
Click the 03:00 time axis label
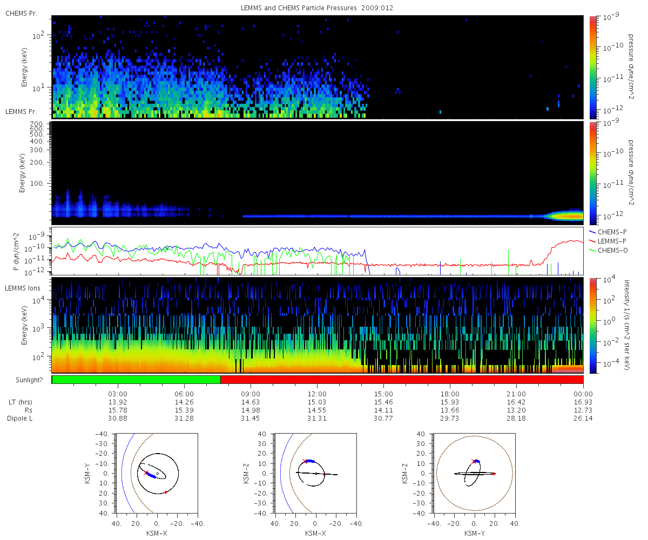pos(118,394)
